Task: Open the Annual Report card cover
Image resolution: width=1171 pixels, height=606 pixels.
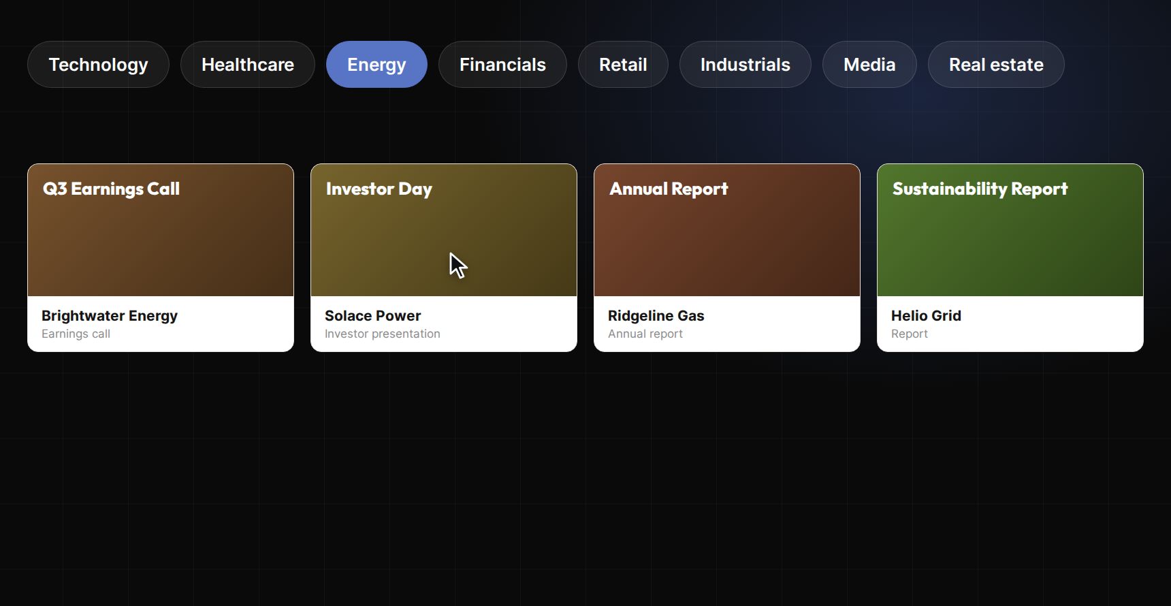Action: [x=727, y=230]
